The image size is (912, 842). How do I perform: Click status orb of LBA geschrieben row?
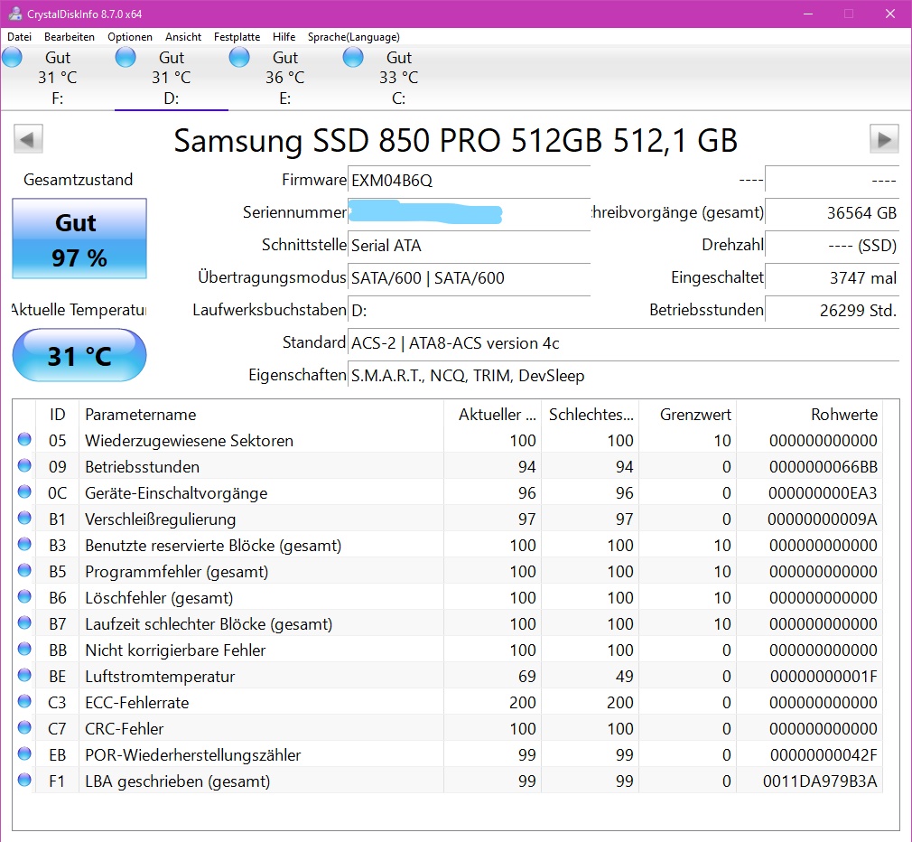coord(24,780)
